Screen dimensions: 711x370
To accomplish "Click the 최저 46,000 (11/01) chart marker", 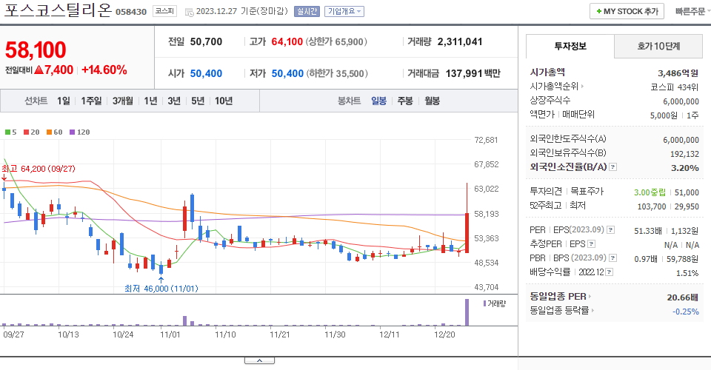I will (x=161, y=289).
